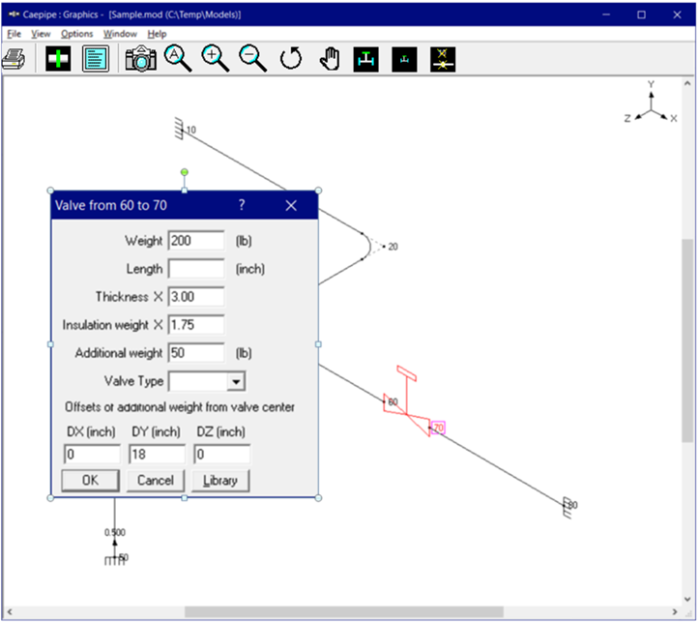Click the 0.500 value label
The height and width of the screenshot is (622, 699).
[115, 532]
